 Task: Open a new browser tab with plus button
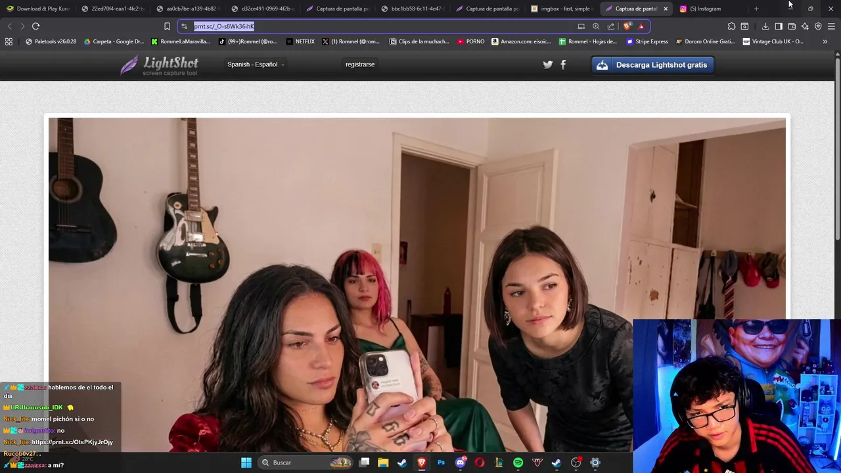(756, 9)
